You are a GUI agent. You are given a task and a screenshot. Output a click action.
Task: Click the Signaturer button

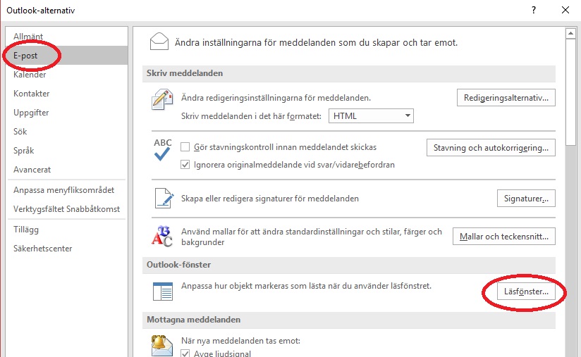click(x=526, y=199)
